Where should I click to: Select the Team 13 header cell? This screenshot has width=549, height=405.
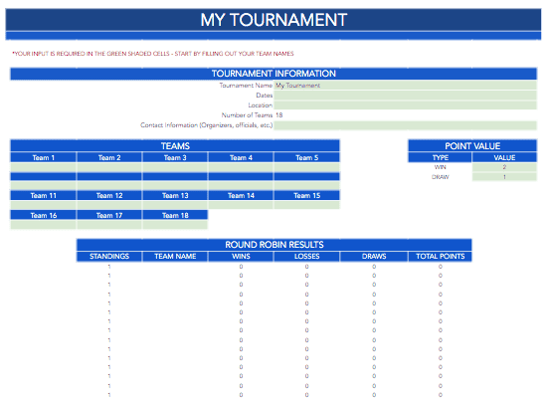pyautogui.click(x=175, y=195)
